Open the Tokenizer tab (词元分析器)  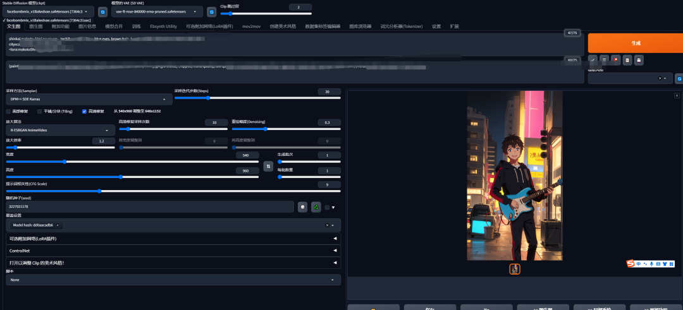pos(401,26)
